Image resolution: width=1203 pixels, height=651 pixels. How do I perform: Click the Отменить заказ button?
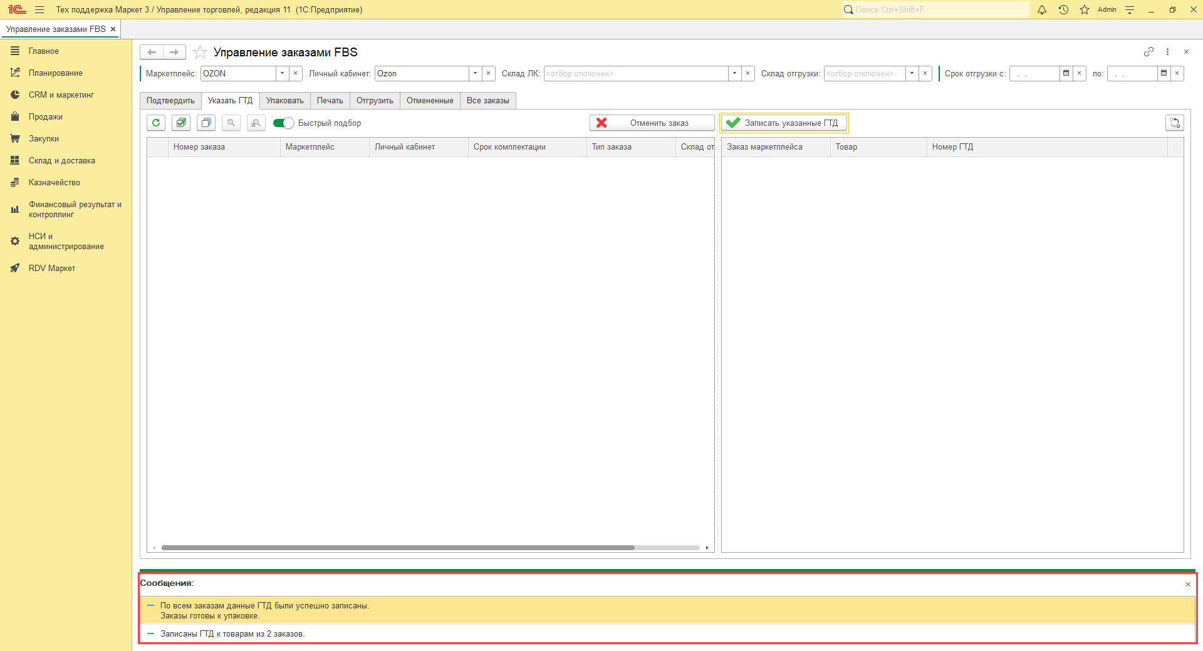click(652, 123)
